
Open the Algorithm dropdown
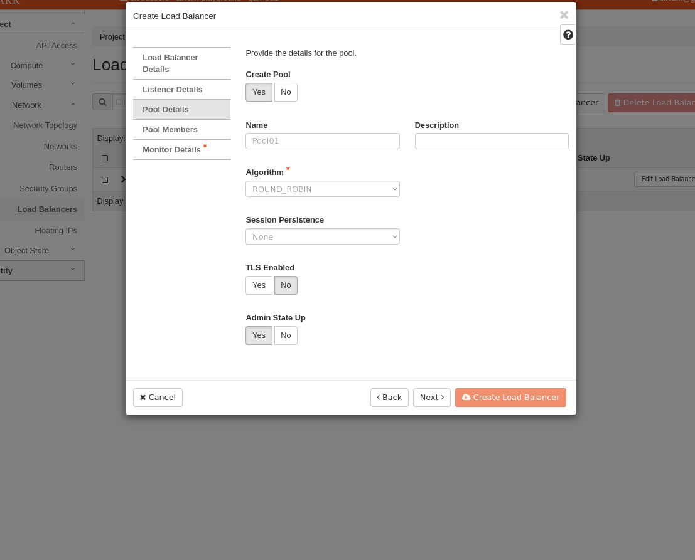point(322,189)
